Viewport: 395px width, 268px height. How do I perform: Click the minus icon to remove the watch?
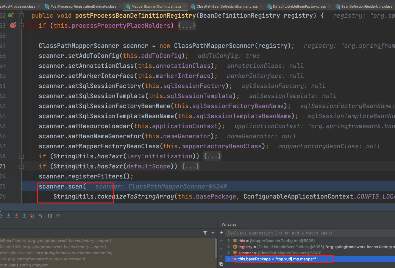pyautogui.click(x=221, y=241)
